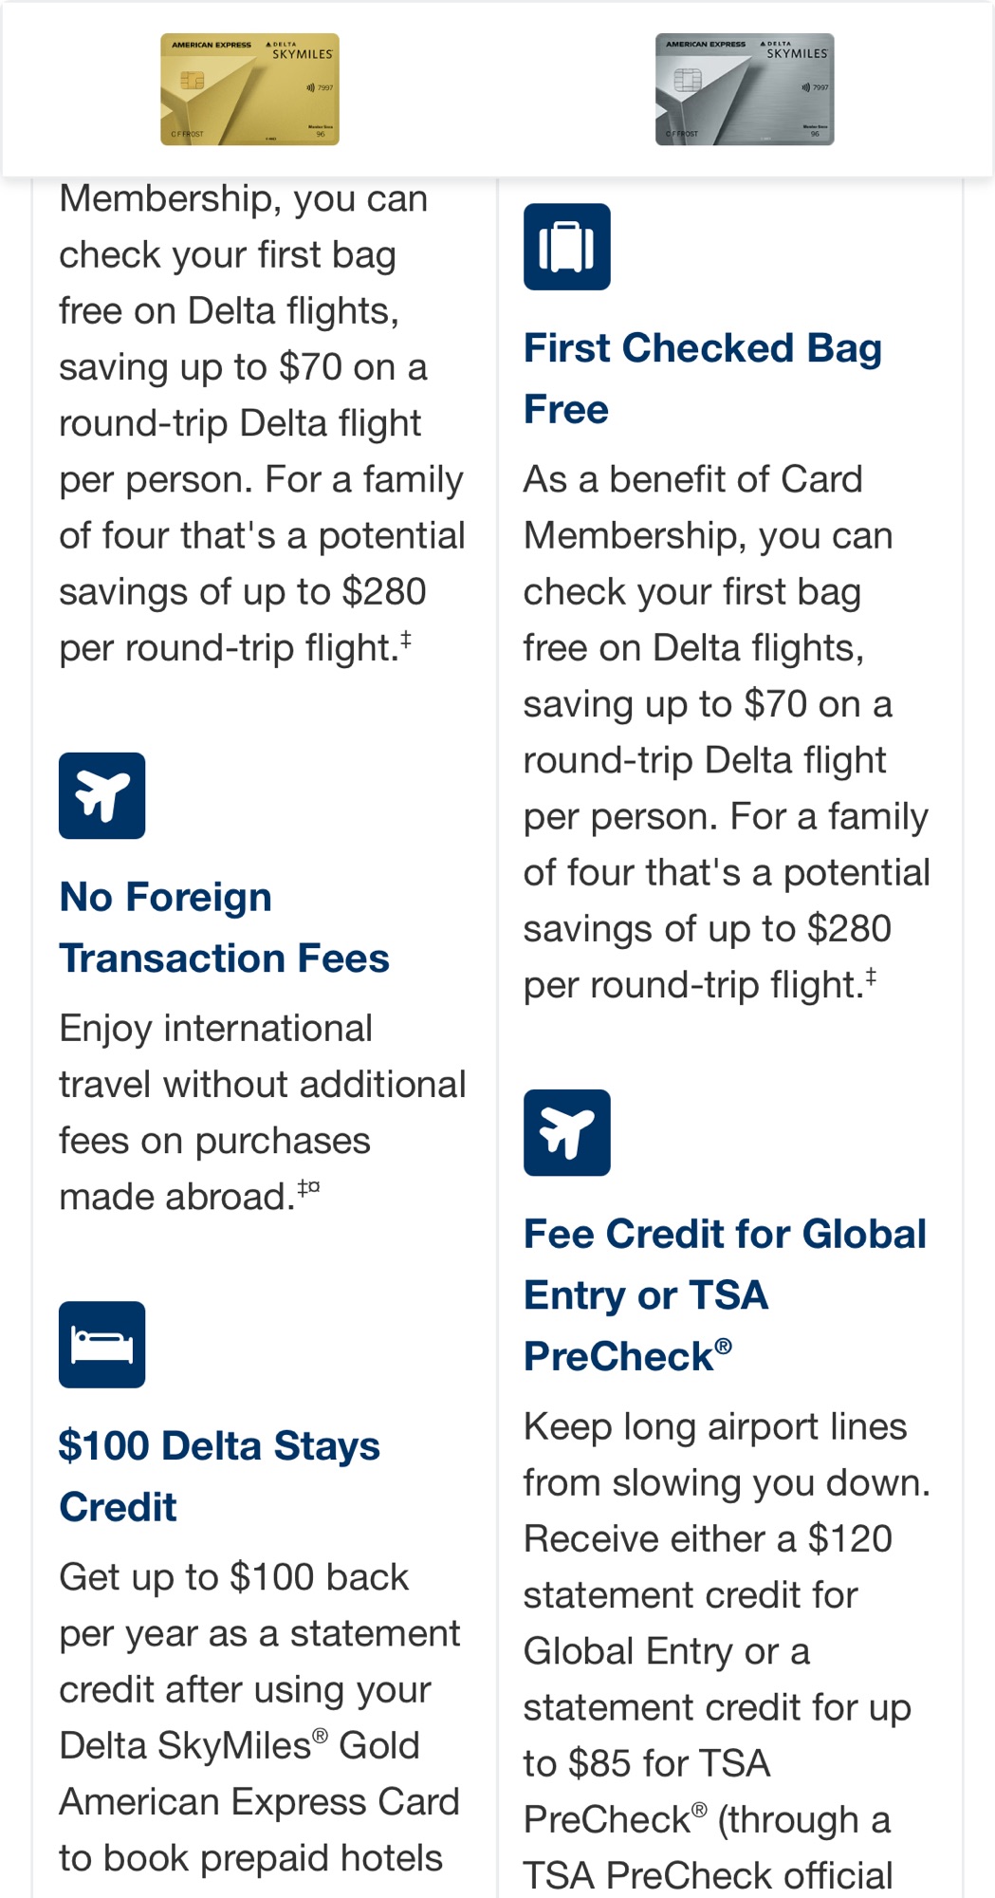Click the 'Enjoy international travel' description text
The width and height of the screenshot is (995, 1898).
pyautogui.click(x=262, y=1112)
